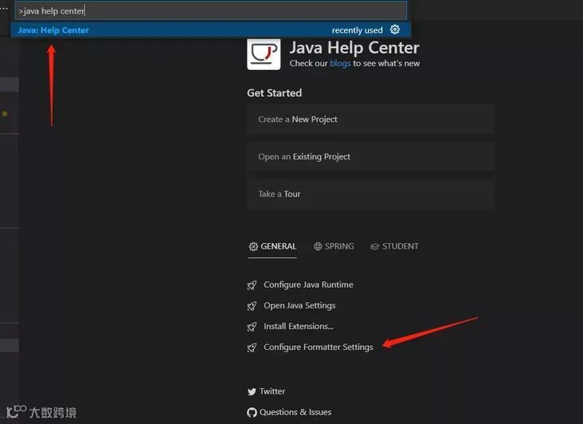Click graduation cap icon on STUDENT tab
583x424 pixels.
click(374, 246)
